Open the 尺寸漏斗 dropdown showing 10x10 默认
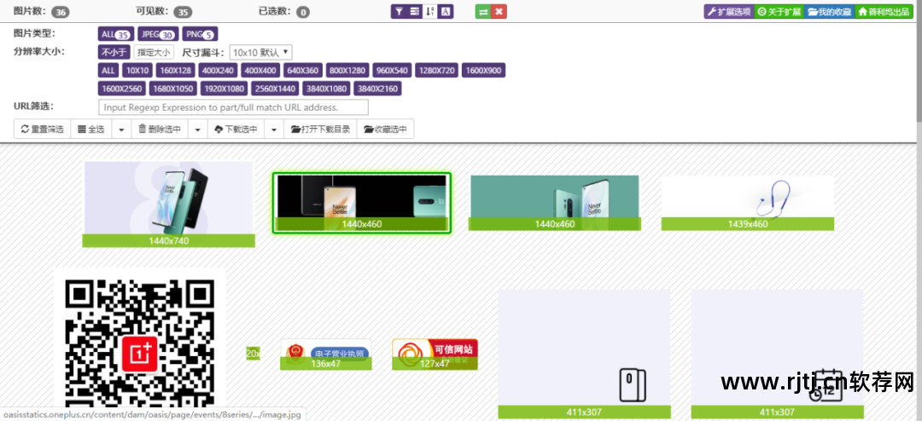 (260, 52)
